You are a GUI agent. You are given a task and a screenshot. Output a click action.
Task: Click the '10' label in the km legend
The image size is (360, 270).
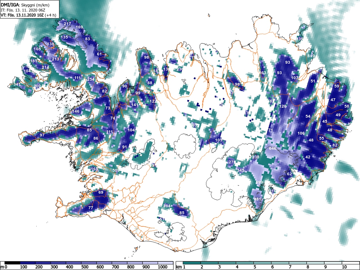click(344, 267)
